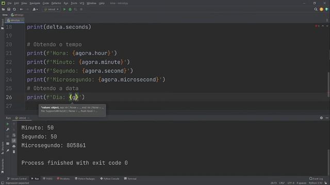The width and height of the screenshot is (330, 185).
Task: Click the Run with Coverage toolbar icon
Action: [x=76, y=9]
